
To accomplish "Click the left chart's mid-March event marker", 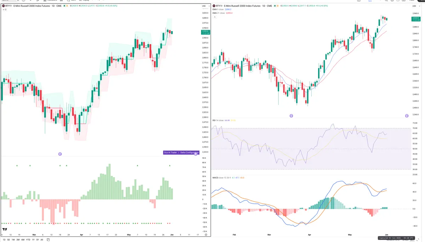I will (60, 154).
